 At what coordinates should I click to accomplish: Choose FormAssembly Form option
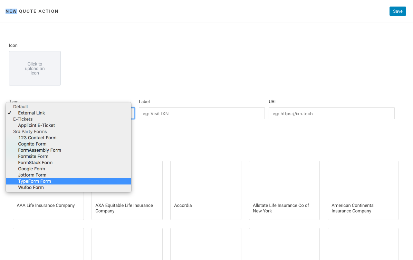68,150
